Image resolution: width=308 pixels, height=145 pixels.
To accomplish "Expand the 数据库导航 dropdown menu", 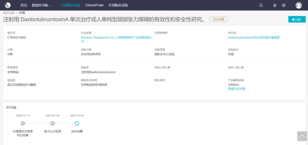I will click(41, 5).
